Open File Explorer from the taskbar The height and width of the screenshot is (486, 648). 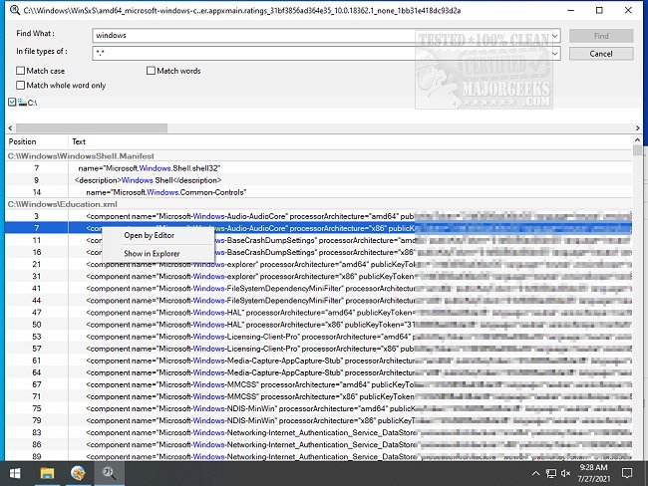point(47,473)
